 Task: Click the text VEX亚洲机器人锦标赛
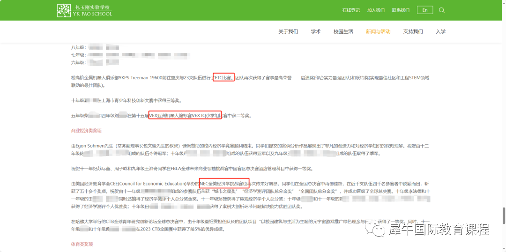pyautogui.click(x=171, y=115)
